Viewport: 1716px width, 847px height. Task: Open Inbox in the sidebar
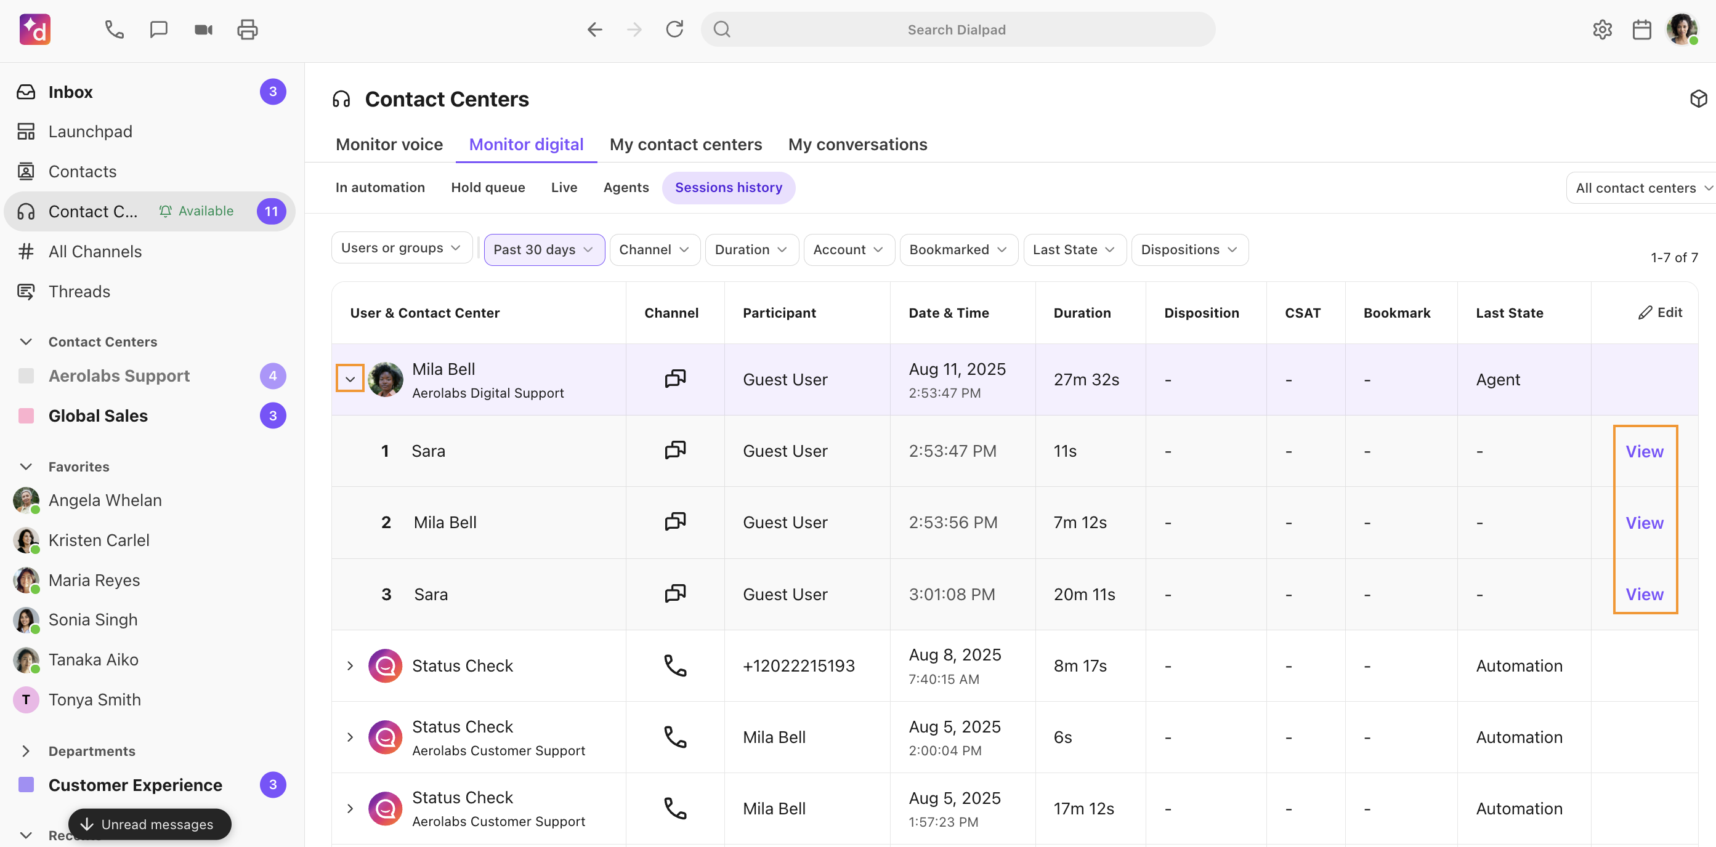pos(150,92)
